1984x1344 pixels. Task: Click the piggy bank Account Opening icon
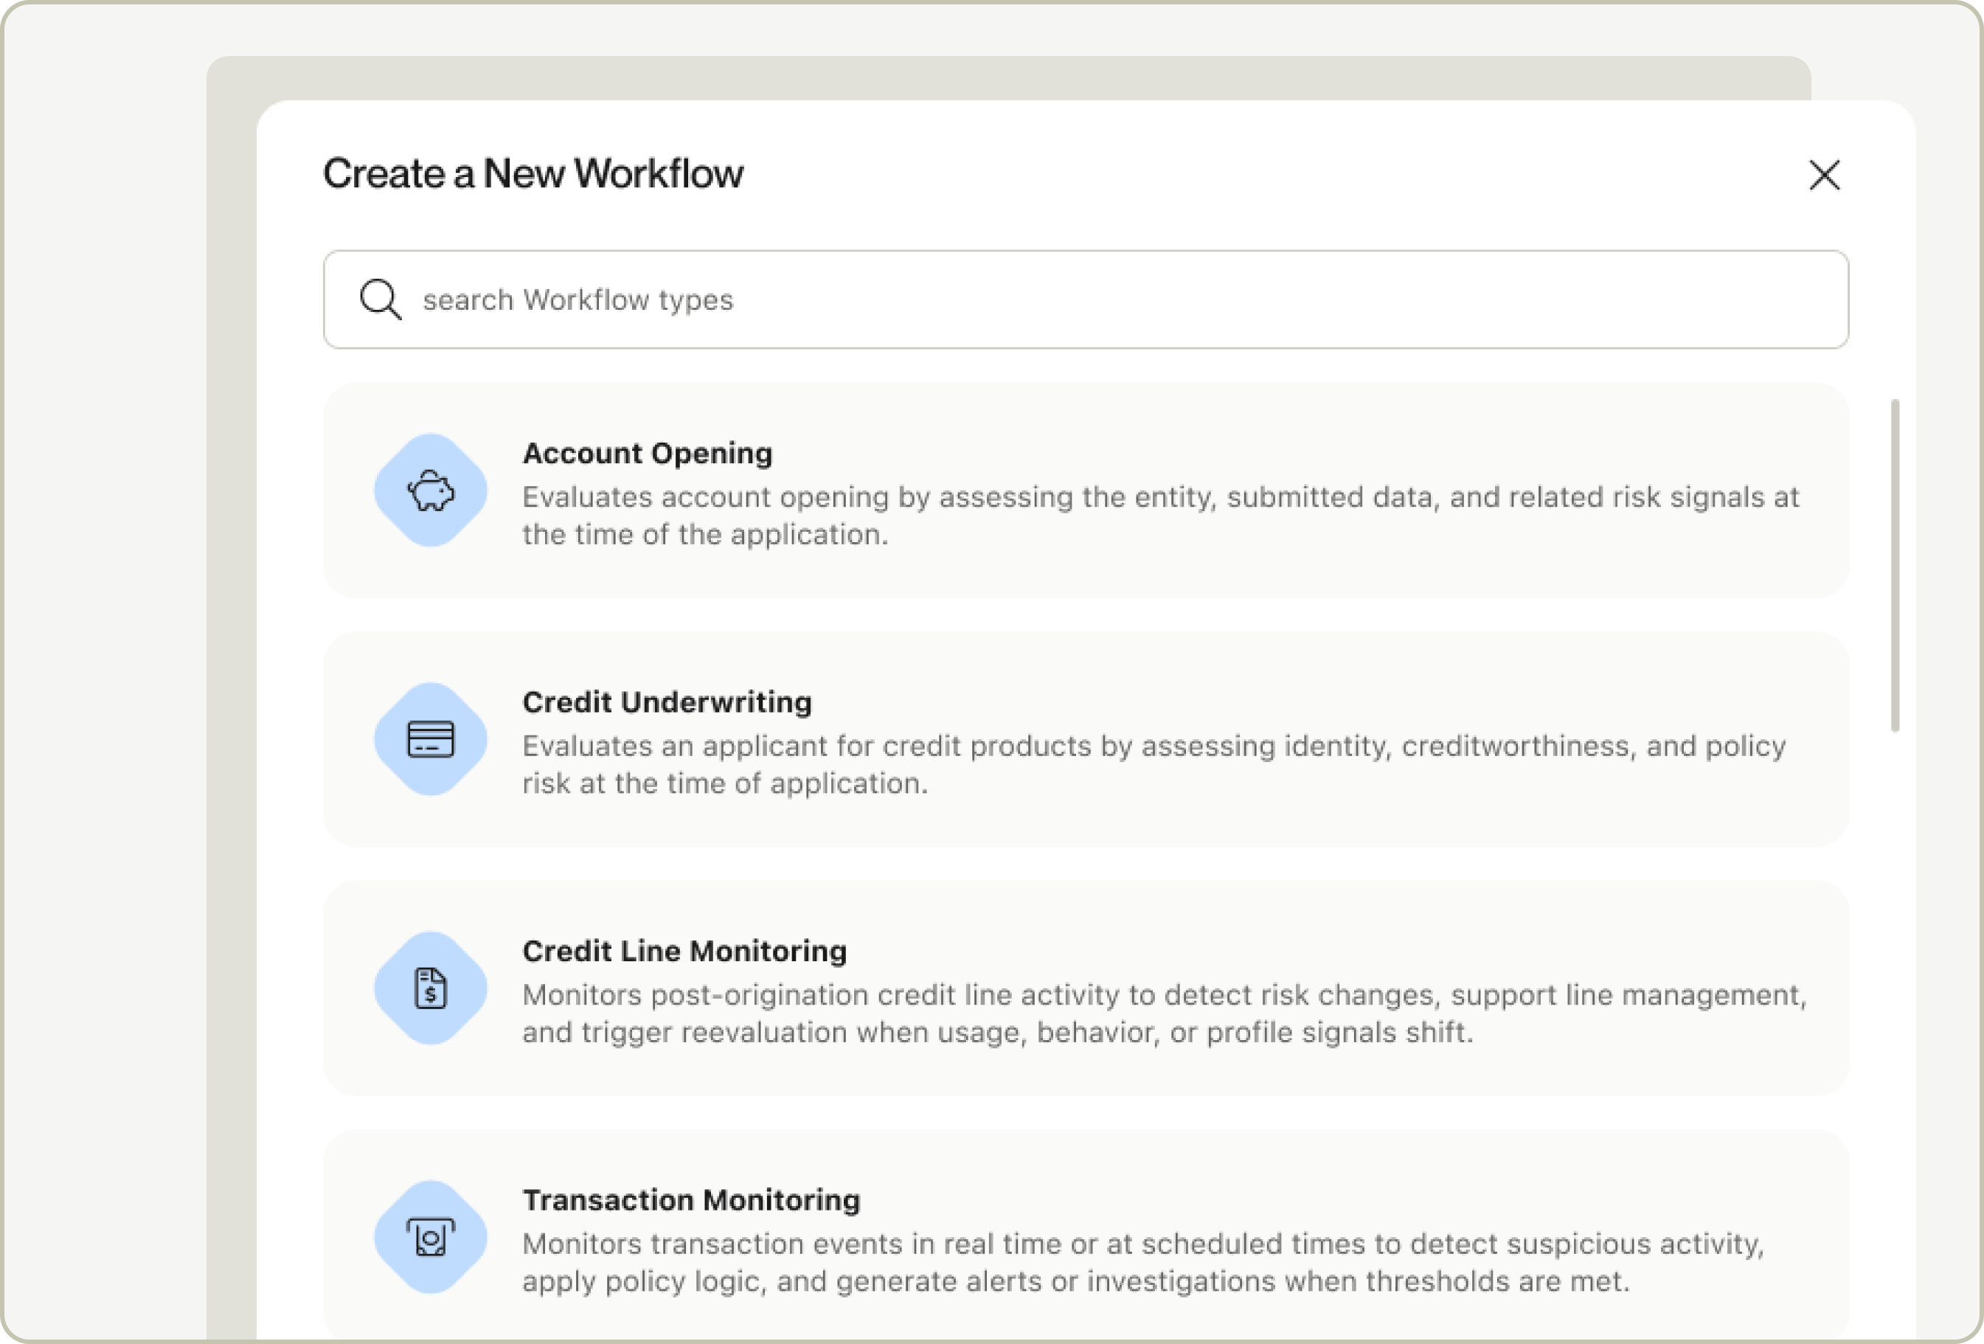pos(430,491)
